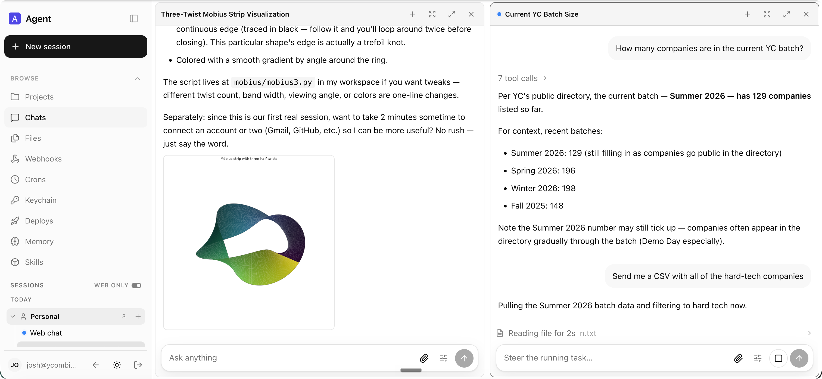Image resolution: width=822 pixels, height=379 pixels.
Task: Expand the YC Batch Size panel diagonally
Action: [787, 14]
